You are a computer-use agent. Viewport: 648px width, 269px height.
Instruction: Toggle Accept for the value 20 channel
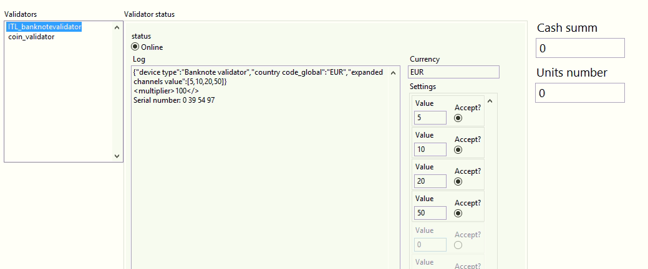click(458, 181)
